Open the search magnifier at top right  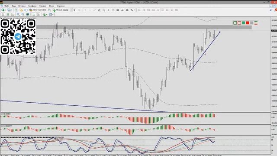click(x=271, y=10)
